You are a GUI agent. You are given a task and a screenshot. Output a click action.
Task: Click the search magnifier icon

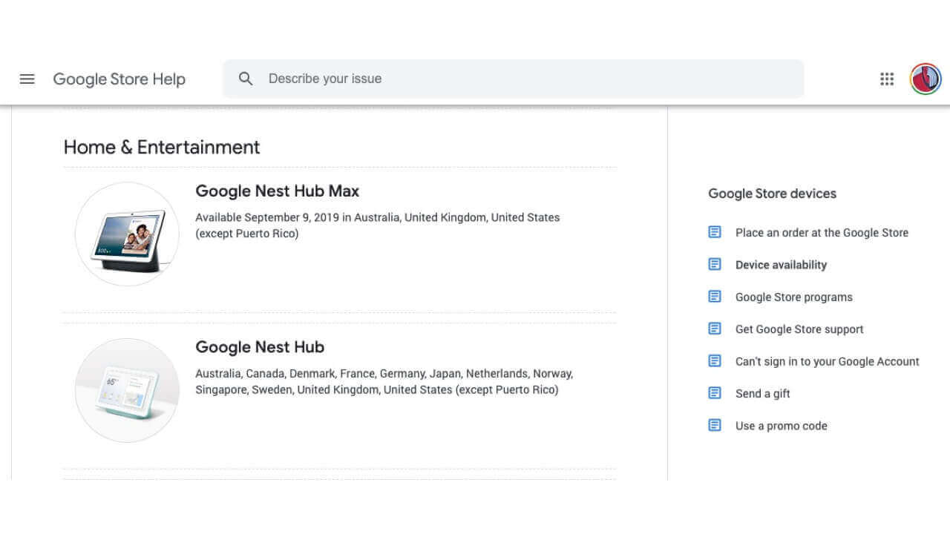point(246,79)
